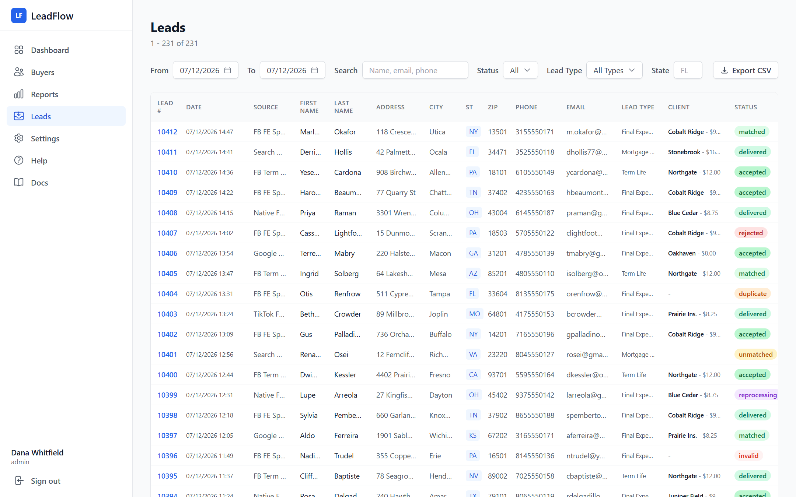Click email praman@g... in Raman row
The height and width of the screenshot is (497, 796).
[587, 213]
